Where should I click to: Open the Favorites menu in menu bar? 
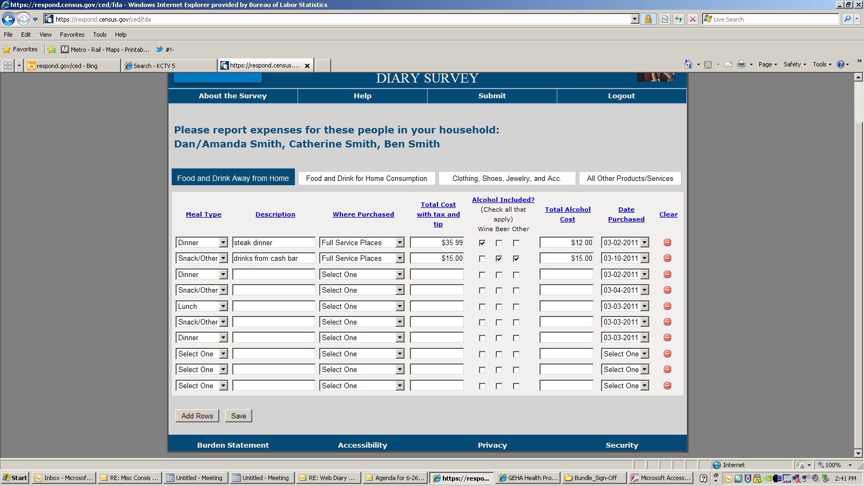click(72, 35)
